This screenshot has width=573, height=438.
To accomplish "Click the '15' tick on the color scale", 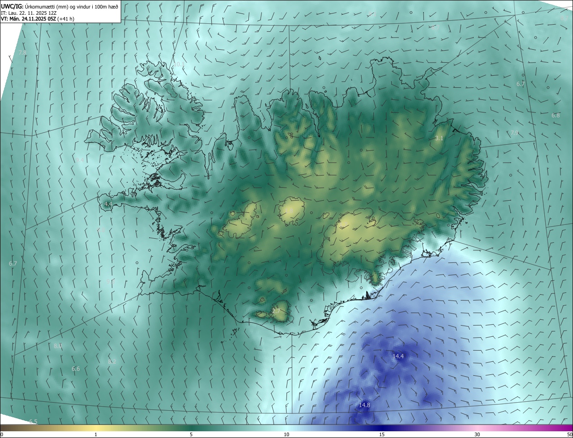I will 382,435.
